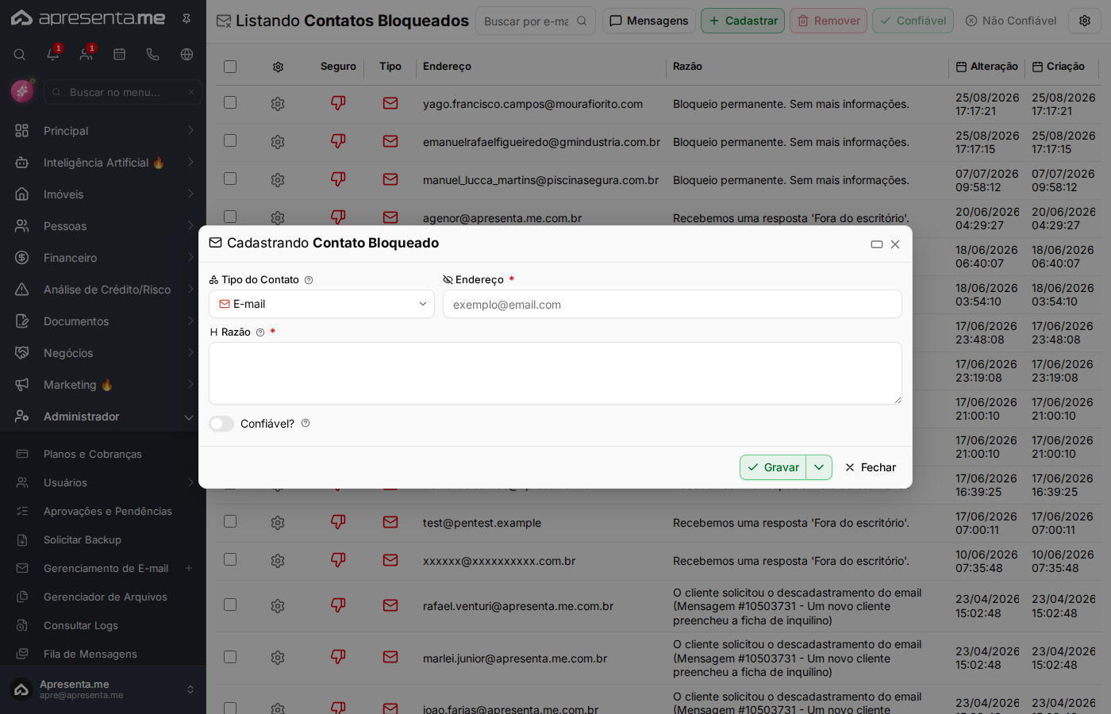
Task: Open the search magnifier icon in sidebar
Action: [20, 54]
